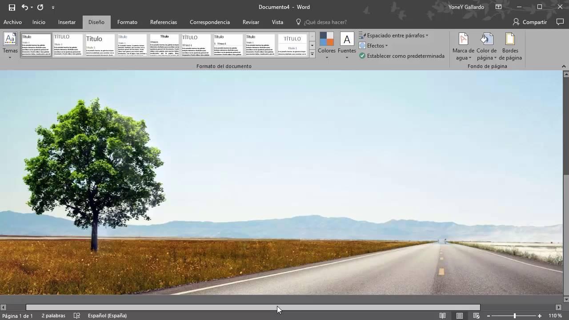The height and width of the screenshot is (320, 569).
Task: Click the zoom in plus button
Action: 540,316
